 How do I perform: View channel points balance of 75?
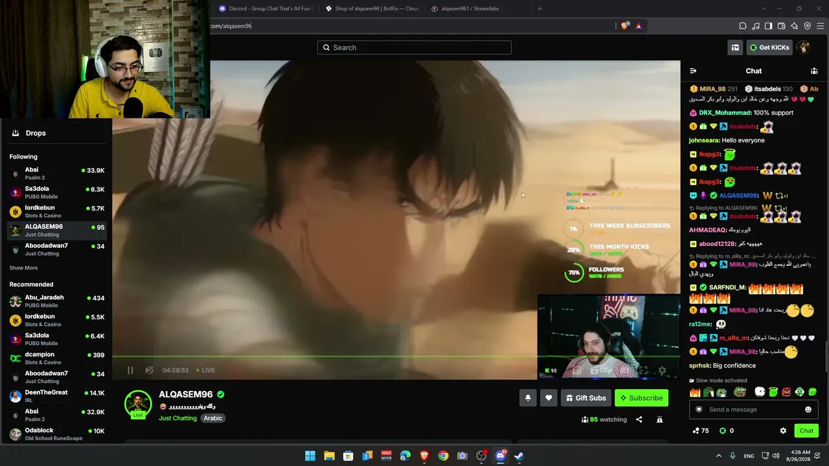tap(701, 430)
